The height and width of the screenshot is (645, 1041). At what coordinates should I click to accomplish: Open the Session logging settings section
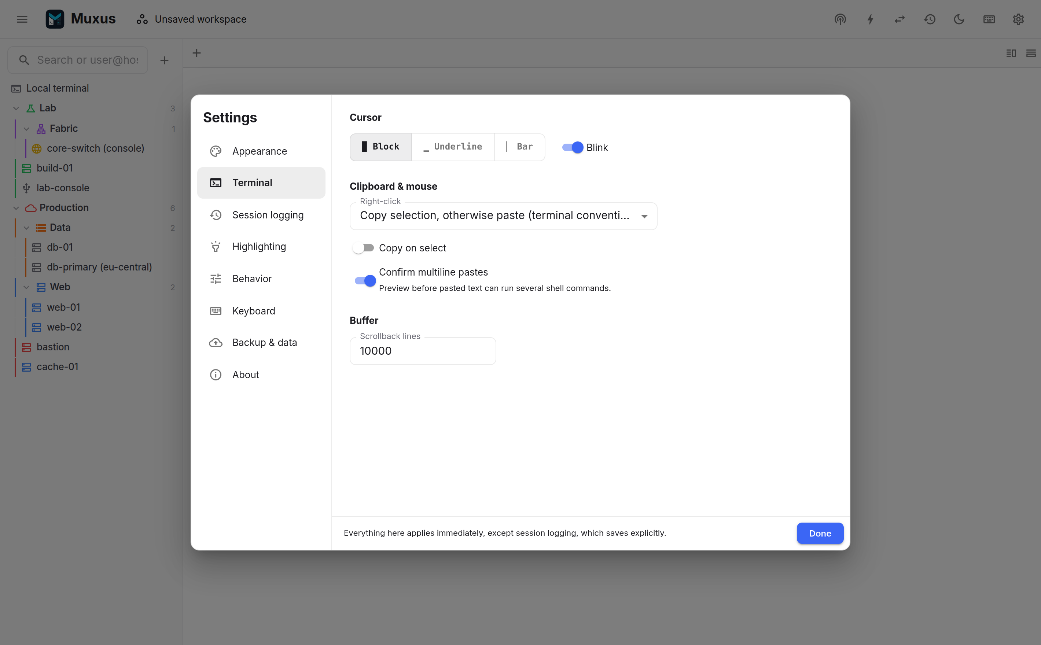point(261,215)
